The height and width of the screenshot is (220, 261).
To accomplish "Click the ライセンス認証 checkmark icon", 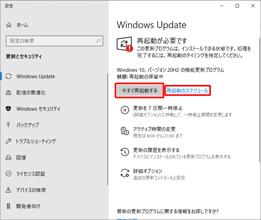I will pyautogui.click(x=8, y=174).
